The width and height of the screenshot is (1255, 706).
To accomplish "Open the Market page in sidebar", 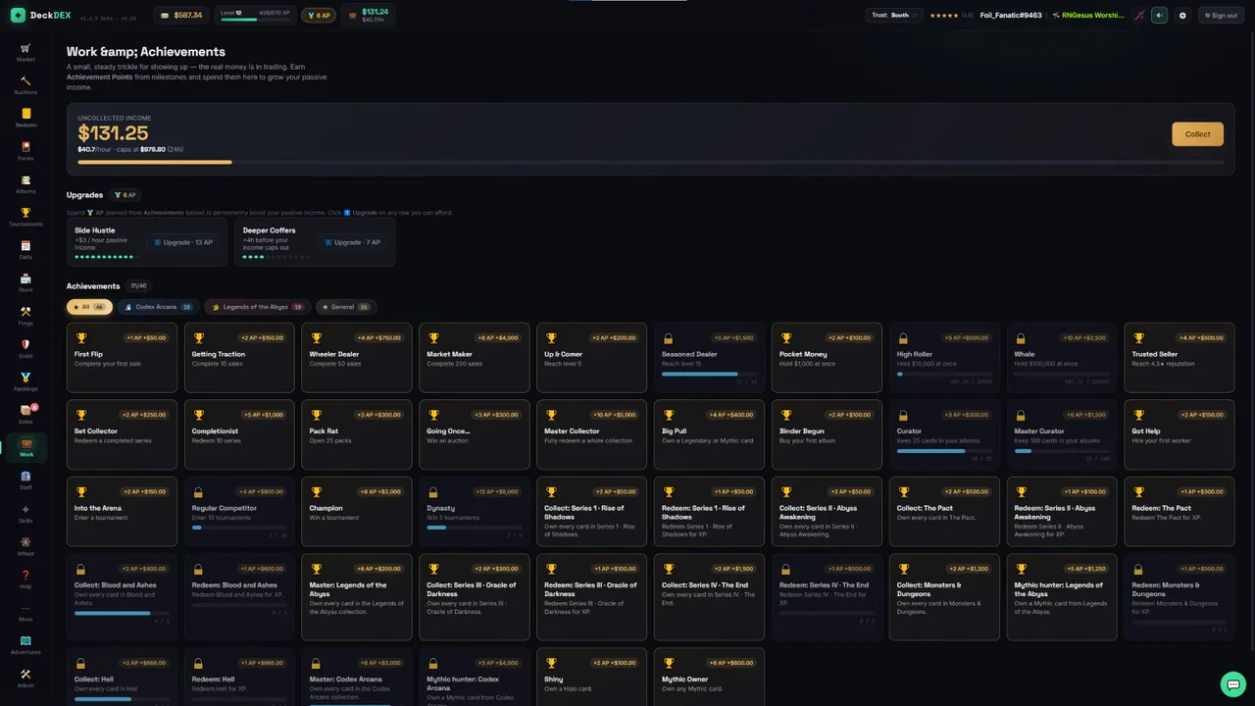I will [x=25, y=53].
